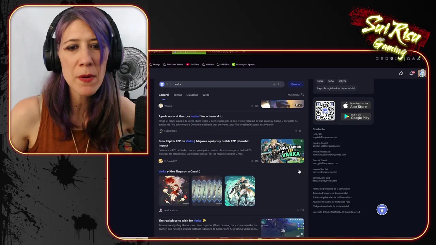Click honkai3rd_global@hoyoverse.com email
This screenshot has height=245, width=436.
[329, 154]
